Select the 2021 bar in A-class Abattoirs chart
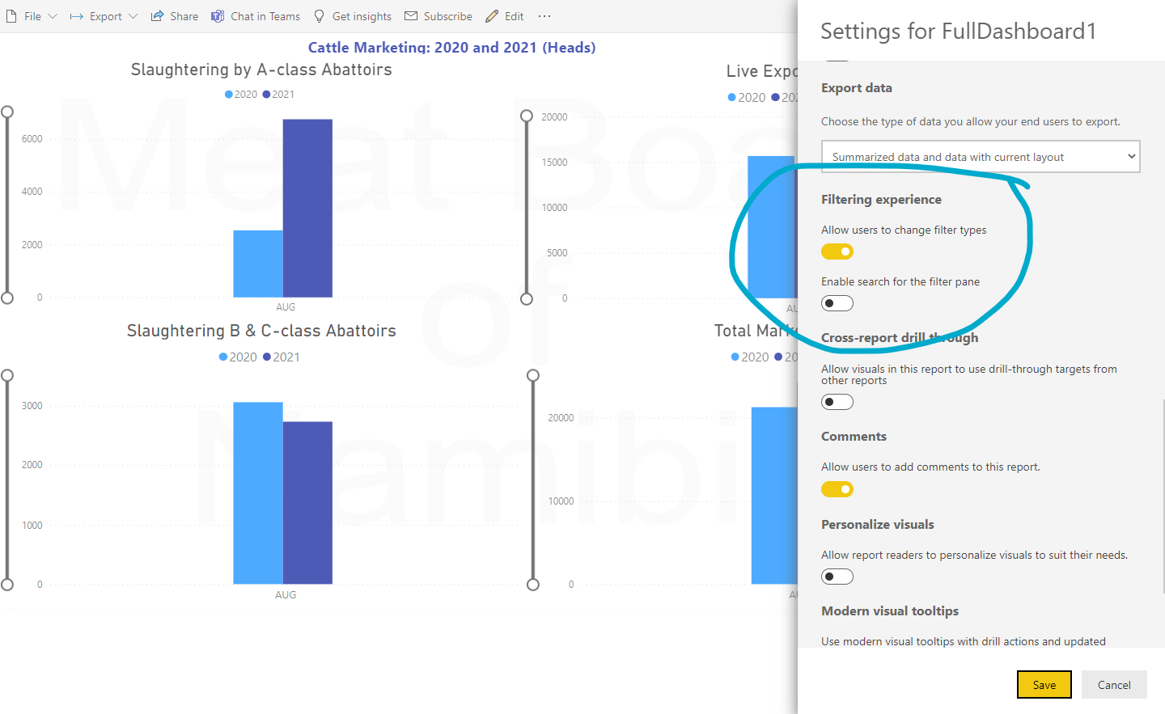 click(307, 208)
